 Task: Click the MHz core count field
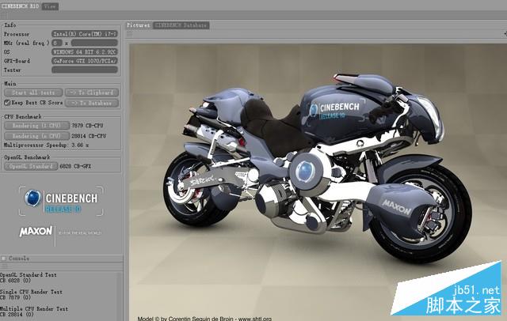click(x=56, y=43)
